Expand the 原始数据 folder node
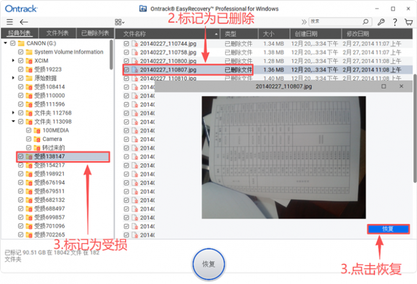Image resolution: width=417 pixels, height=284 pixels. 13,78
